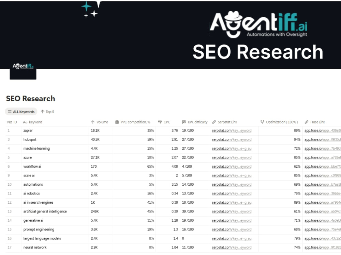
Task: Click the 0% PPC competition cell
Action: [x=134, y=248]
